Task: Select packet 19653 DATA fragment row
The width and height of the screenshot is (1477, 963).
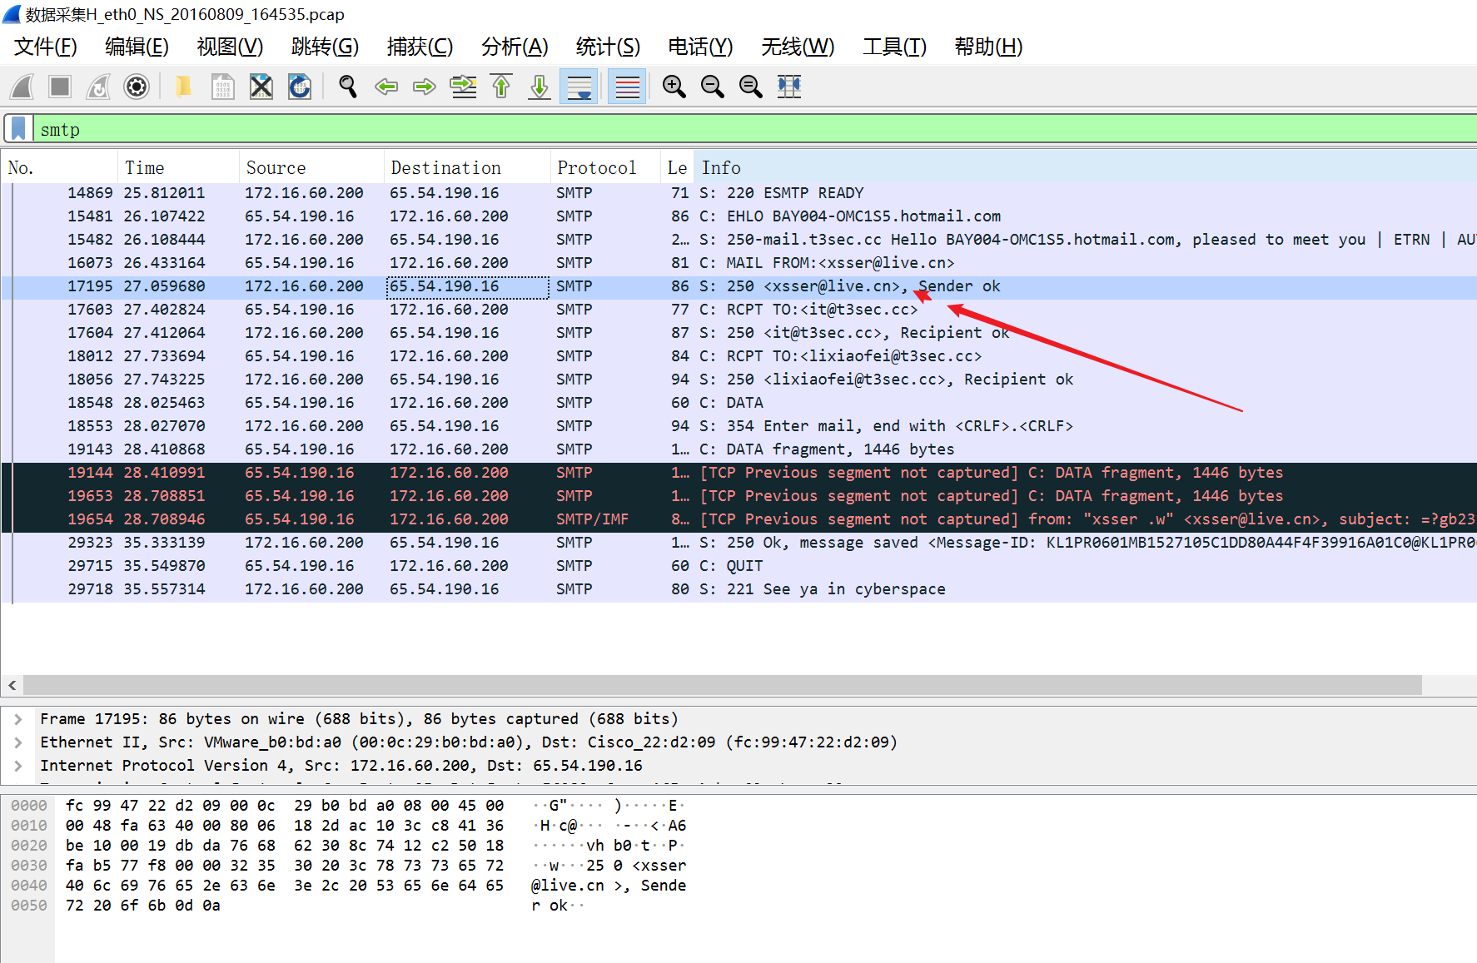Action: click(739, 496)
